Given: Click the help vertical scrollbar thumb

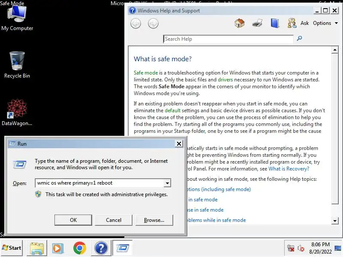Looking at the screenshot, I should [x=335, y=129].
